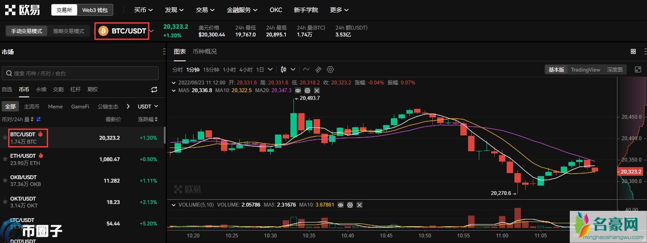Open the 金融服务 menu
Screen dimensions: 647x243
pyautogui.click(x=242, y=10)
